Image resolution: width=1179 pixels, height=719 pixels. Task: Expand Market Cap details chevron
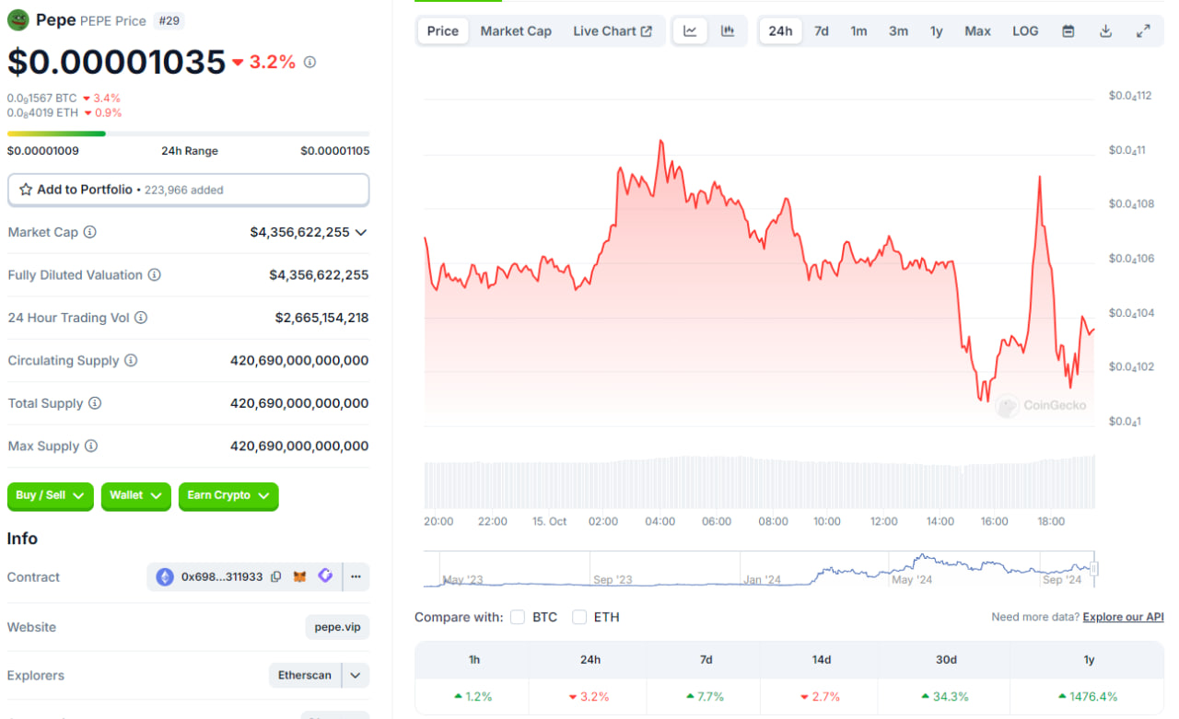coord(361,233)
